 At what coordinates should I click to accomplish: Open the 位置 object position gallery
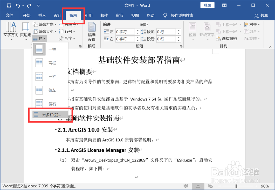tap(192, 32)
